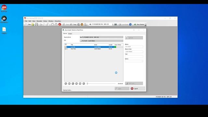This screenshot has width=208, height=117.
Task: Open the Source drive dropdown
Action: [x=101, y=37]
